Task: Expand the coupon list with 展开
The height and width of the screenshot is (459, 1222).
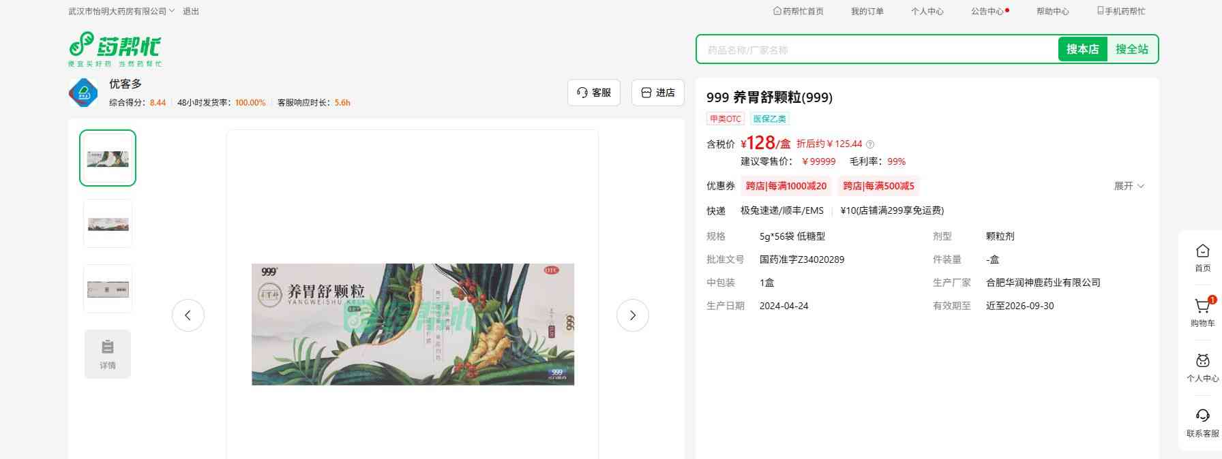Action: 1129,186
